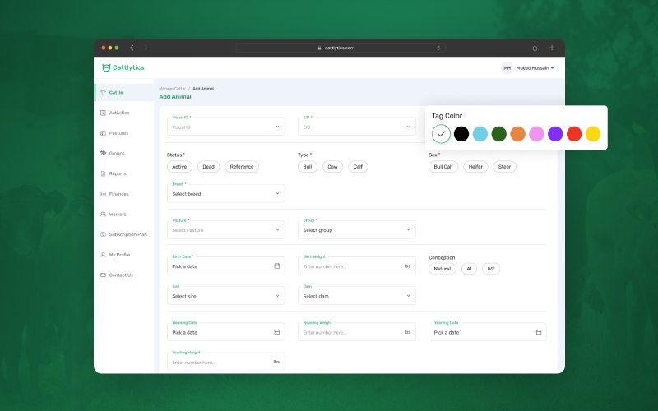Open the Mueed Hussain user menu
The height and width of the screenshot is (411, 658).
pos(528,67)
